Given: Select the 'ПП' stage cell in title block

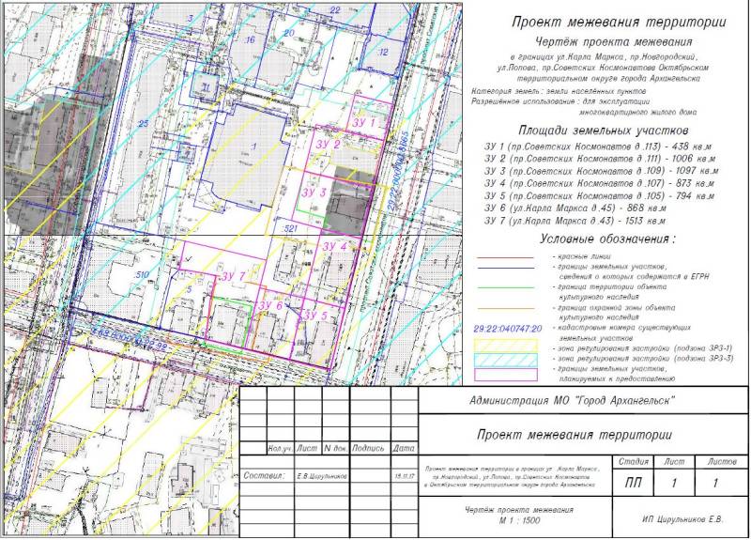Looking at the screenshot, I should point(628,484).
